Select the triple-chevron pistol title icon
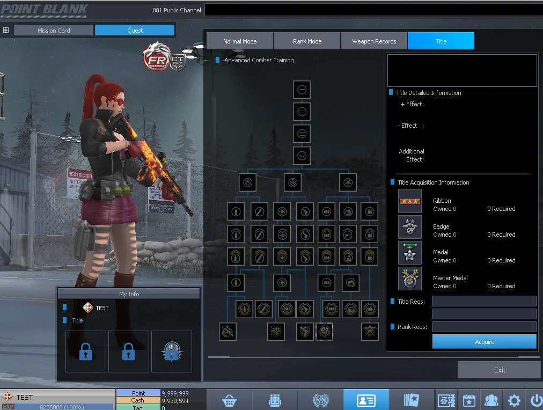The width and height of the screenshot is (543, 410). click(305, 257)
